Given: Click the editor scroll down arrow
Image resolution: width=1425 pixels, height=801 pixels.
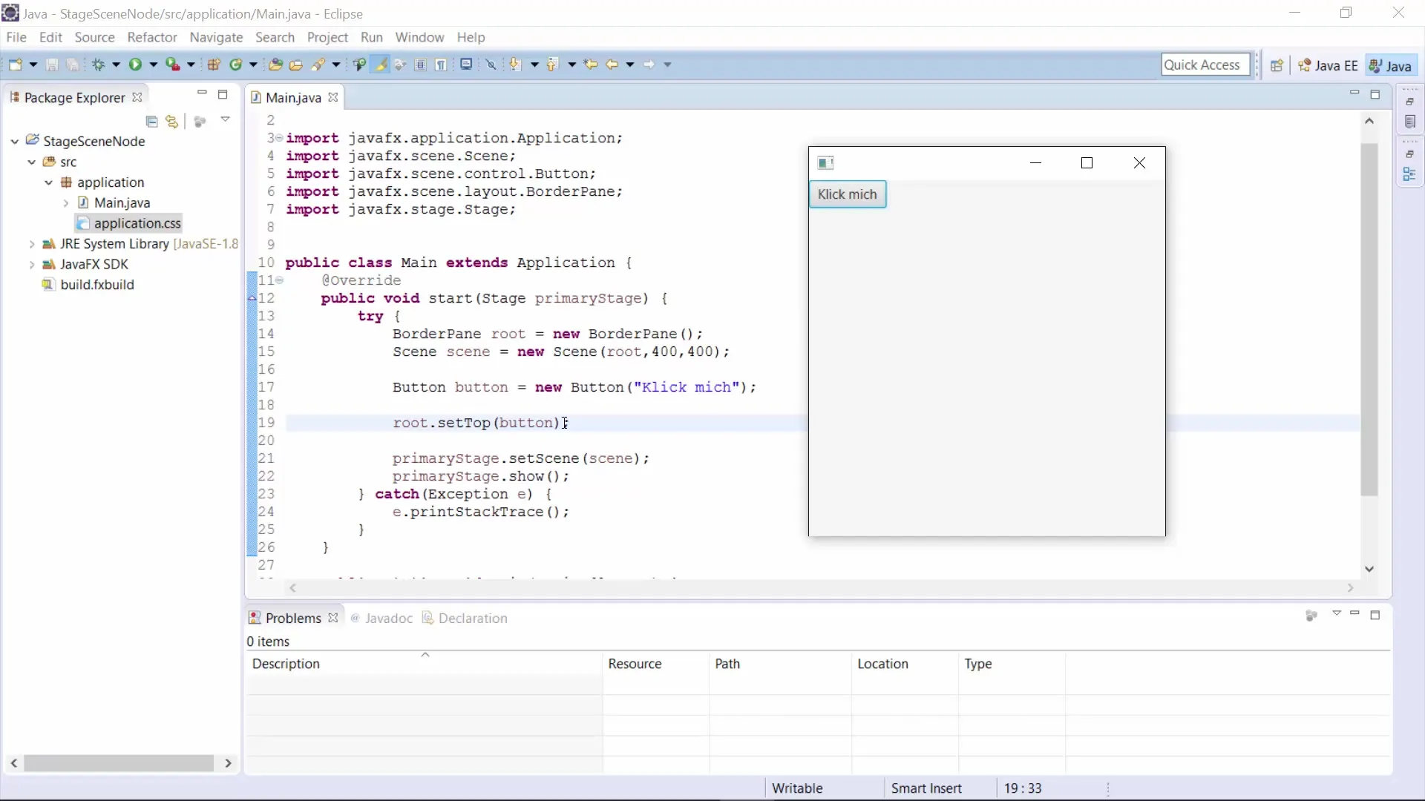Looking at the screenshot, I should coord(1369,569).
